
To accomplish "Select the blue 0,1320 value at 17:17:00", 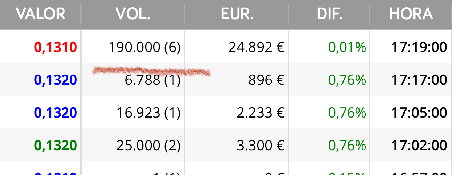I will tap(56, 80).
